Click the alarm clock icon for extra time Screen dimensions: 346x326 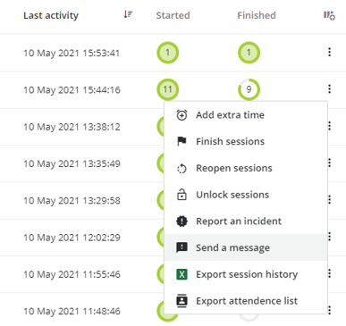[181, 115]
